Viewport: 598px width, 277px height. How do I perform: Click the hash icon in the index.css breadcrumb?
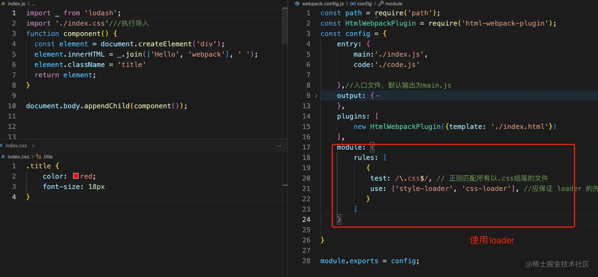point(3,157)
